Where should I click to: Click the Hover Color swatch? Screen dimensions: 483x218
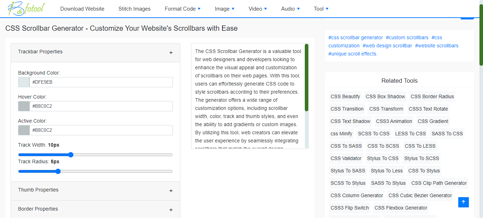click(x=23, y=106)
